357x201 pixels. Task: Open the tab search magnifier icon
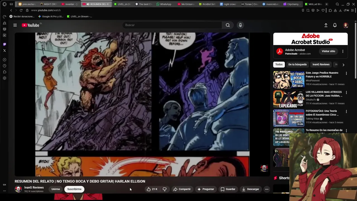pos(337,4)
